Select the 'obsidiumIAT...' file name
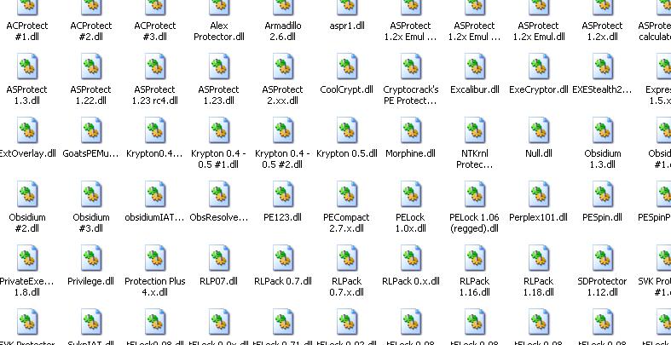671x345 pixels. [155, 217]
